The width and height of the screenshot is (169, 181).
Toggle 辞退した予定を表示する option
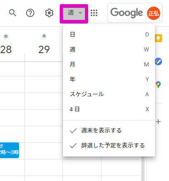coord(109,145)
